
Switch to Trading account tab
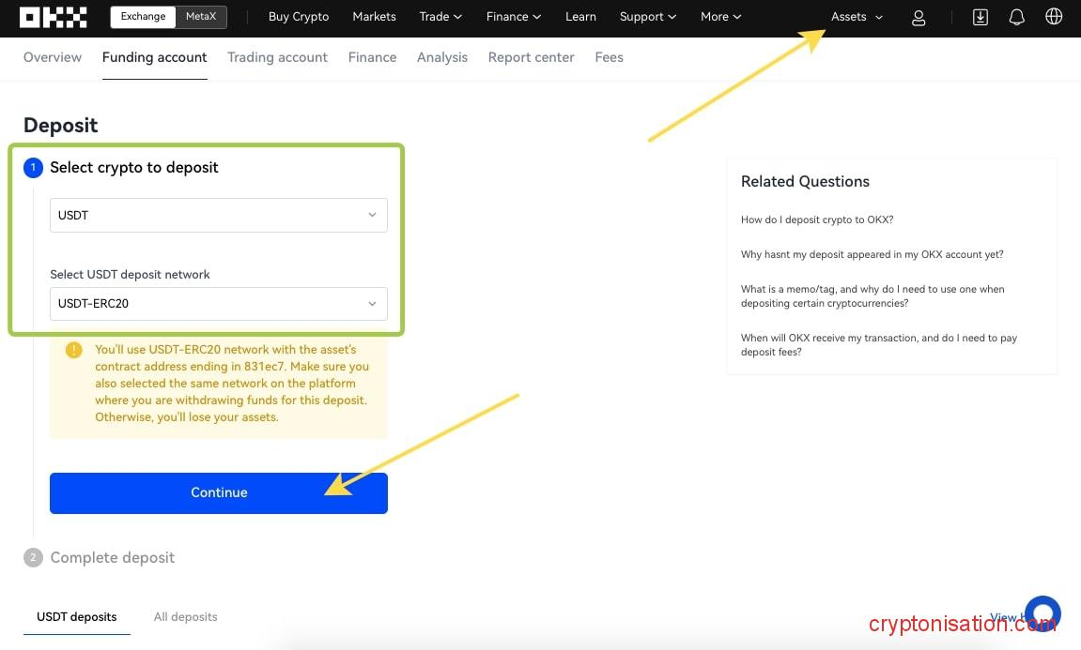point(277,57)
